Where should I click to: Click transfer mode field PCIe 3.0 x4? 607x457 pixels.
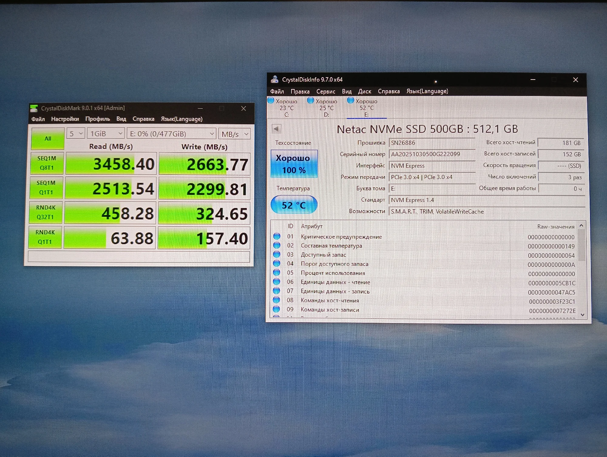(x=432, y=177)
